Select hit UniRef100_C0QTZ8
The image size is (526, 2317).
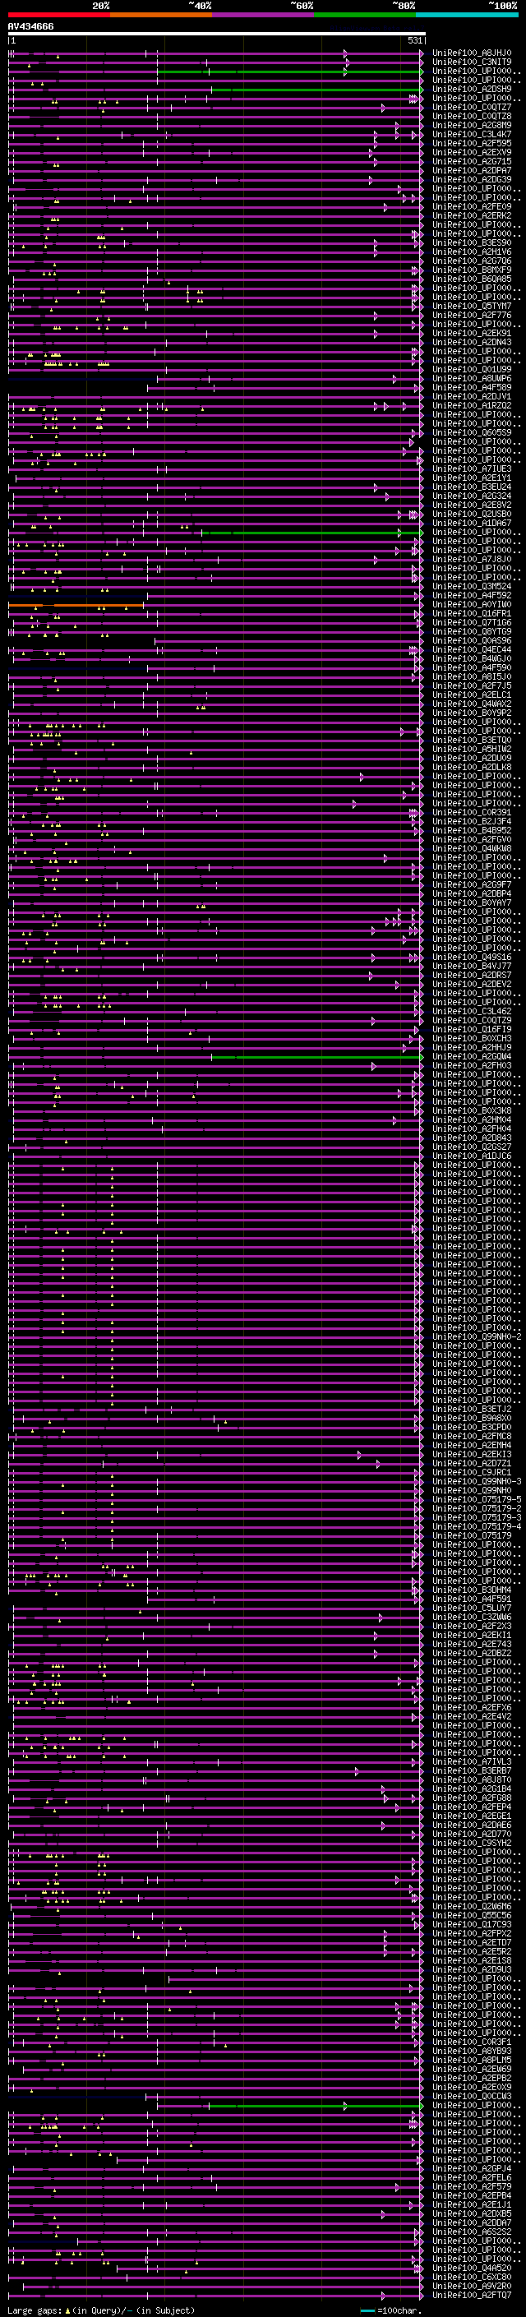coord(472,116)
